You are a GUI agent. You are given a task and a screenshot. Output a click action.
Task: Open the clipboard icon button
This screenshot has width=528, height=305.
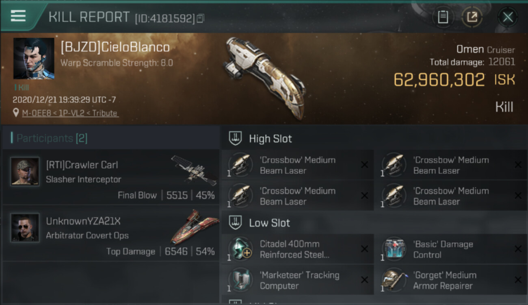[443, 17]
